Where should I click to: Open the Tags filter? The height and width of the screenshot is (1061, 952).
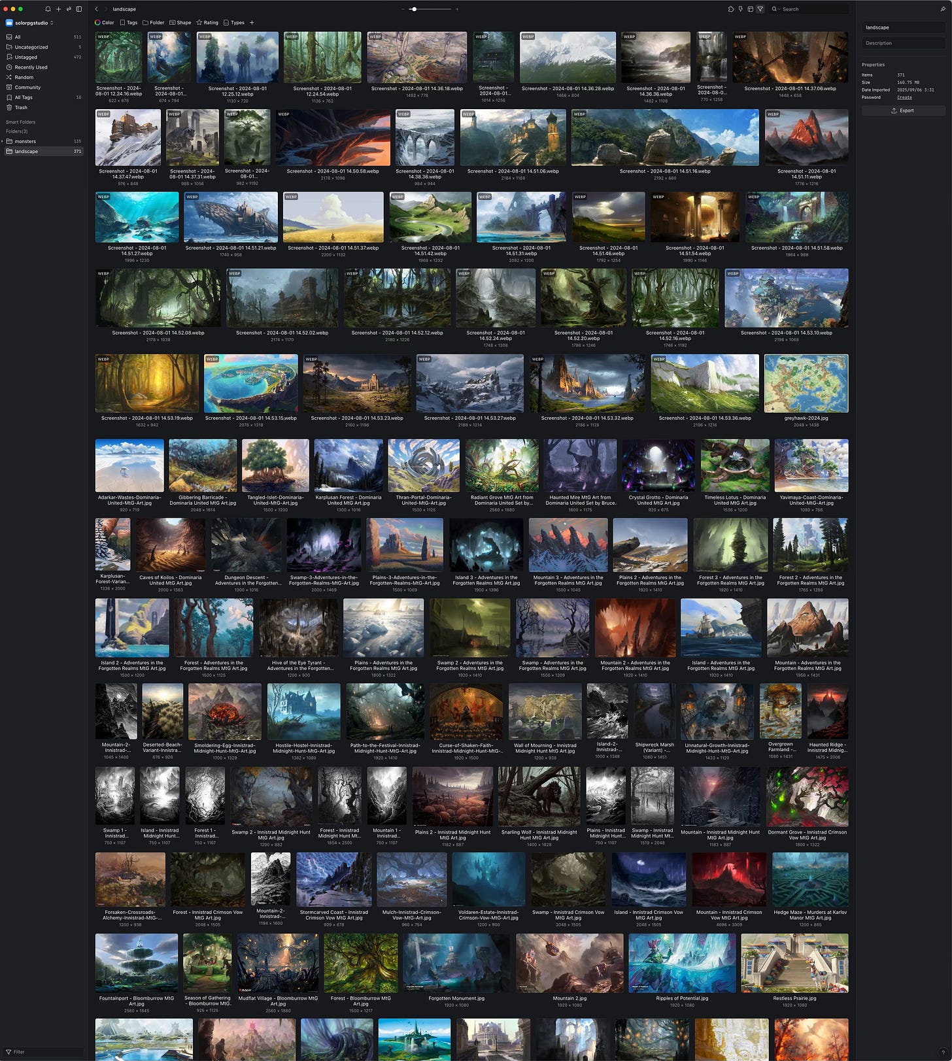tap(129, 22)
